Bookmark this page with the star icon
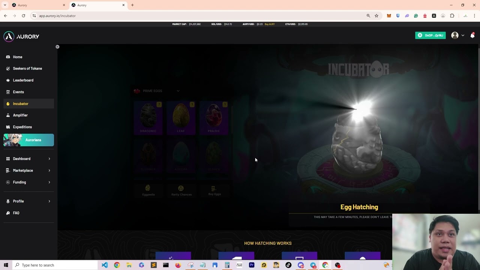Viewport: 480px width, 270px height. 376,16
